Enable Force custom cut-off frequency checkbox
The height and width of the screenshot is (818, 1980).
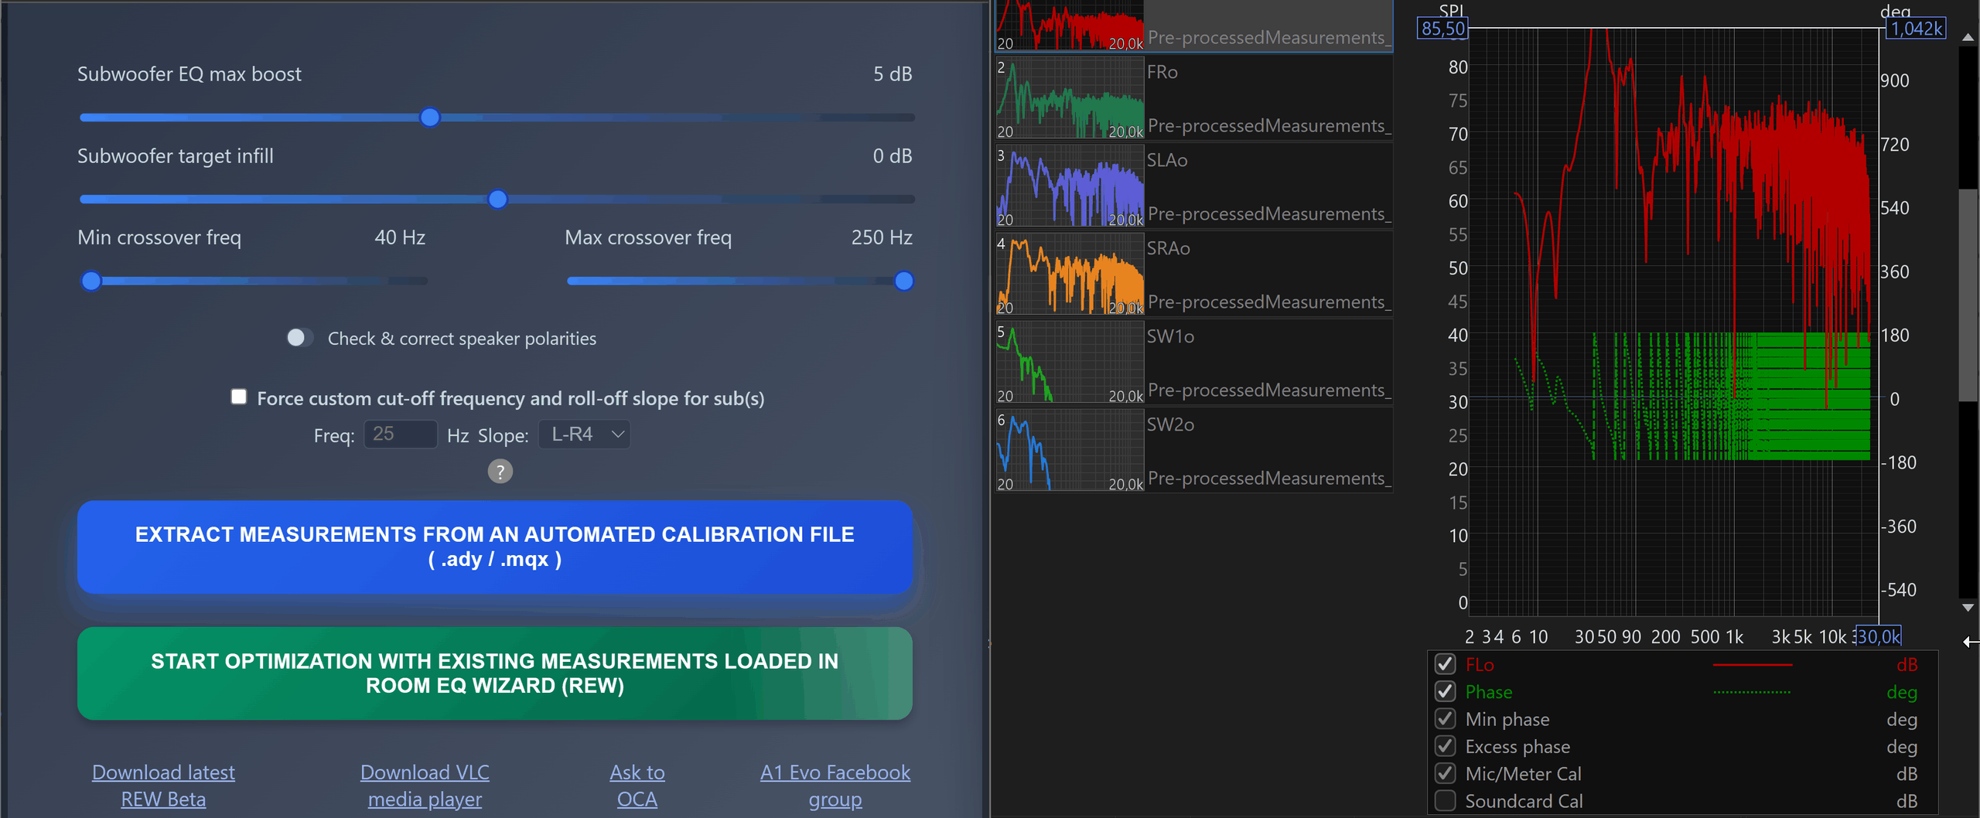239,397
